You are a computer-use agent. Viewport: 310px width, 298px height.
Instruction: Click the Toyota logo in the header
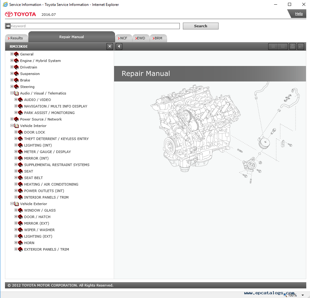(x=20, y=14)
